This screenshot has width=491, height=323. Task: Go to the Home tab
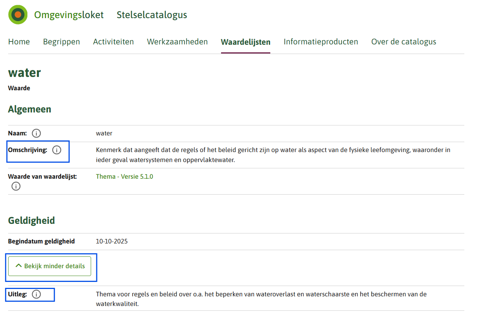(19, 42)
